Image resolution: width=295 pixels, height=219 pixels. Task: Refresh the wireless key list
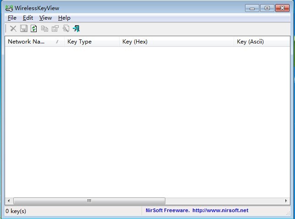click(34, 29)
